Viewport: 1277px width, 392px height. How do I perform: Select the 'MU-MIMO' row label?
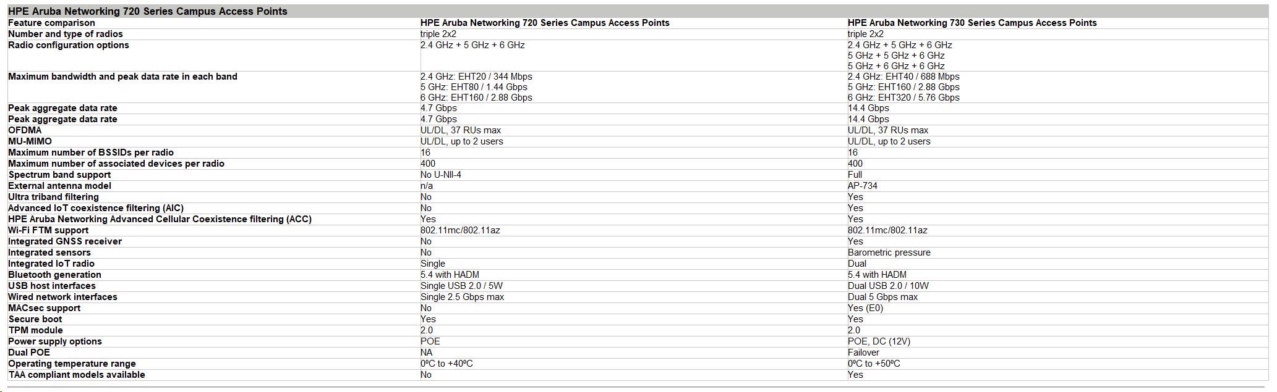tap(30, 141)
